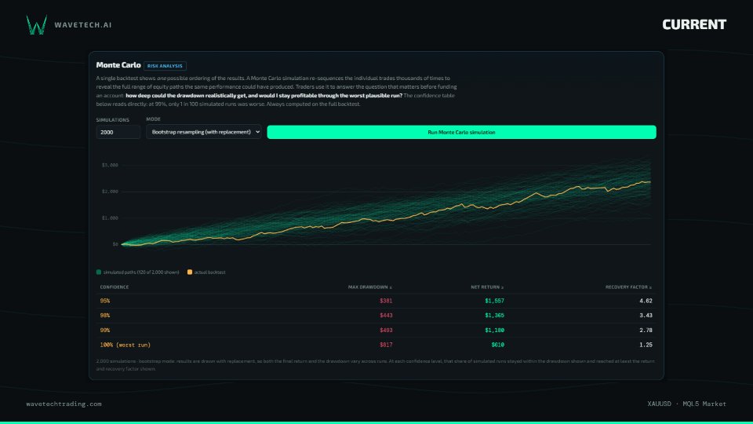Click the 4.62 recovery factor value
The image size is (753, 424).
coord(646,301)
